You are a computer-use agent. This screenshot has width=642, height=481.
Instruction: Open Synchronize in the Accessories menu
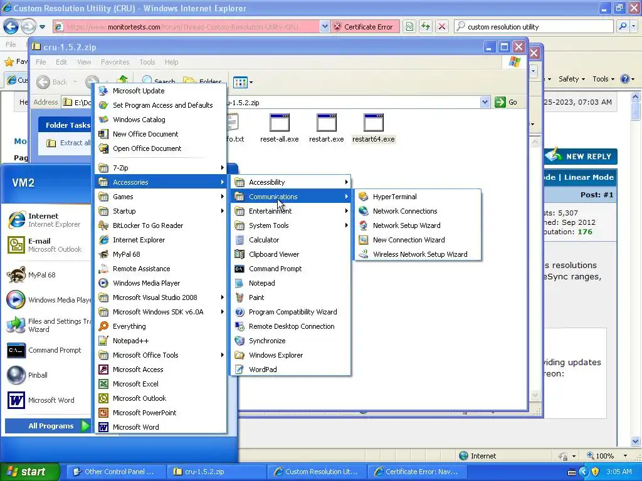pyautogui.click(x=290, y=341)
